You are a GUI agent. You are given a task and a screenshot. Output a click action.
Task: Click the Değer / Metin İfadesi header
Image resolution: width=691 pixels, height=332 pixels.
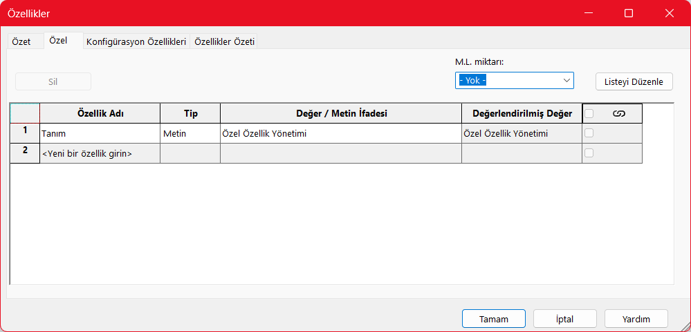341,113
